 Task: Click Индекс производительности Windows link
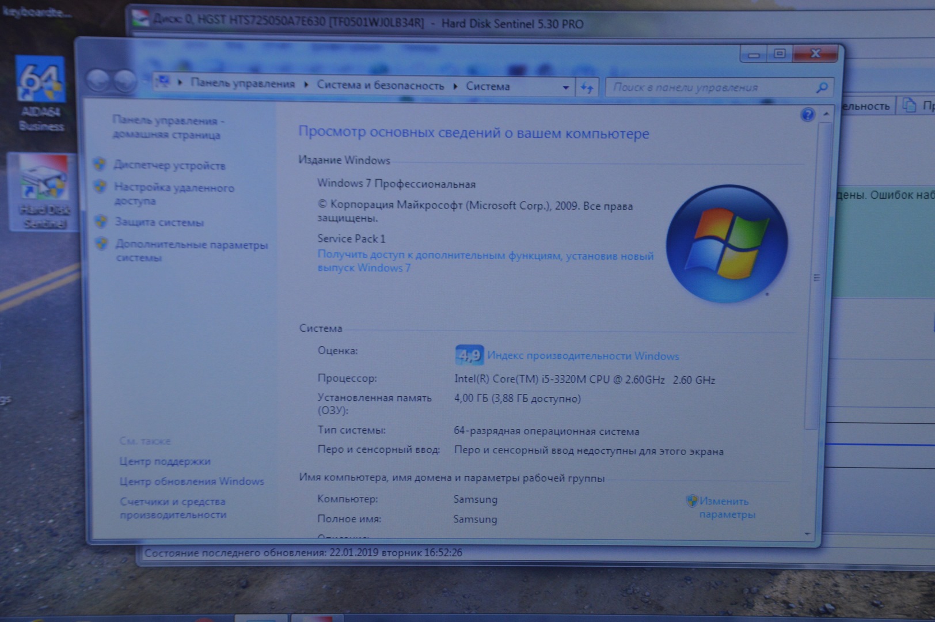[583, 356]
